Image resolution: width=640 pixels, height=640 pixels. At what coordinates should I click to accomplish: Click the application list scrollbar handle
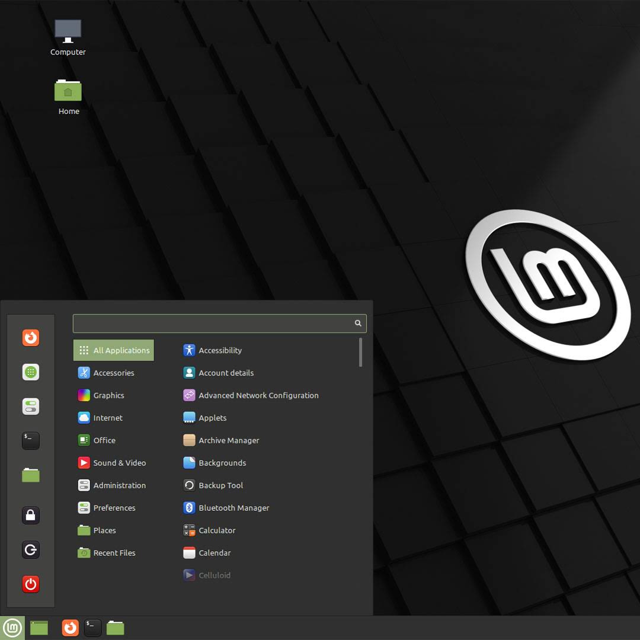tap(360, 353)
